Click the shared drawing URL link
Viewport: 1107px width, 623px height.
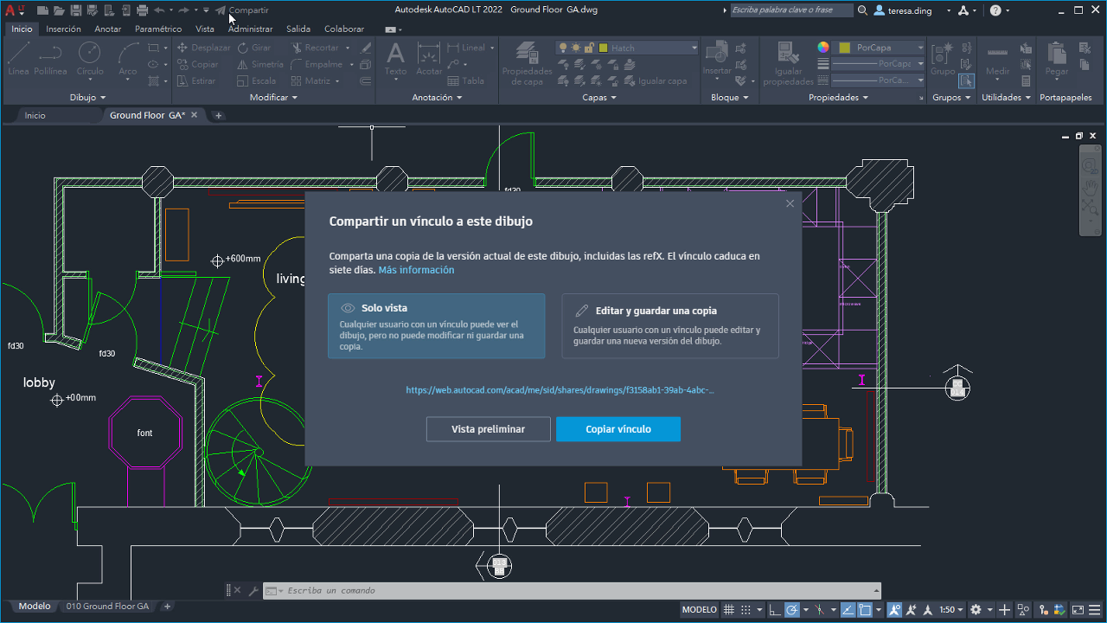[x=560, y=390]
